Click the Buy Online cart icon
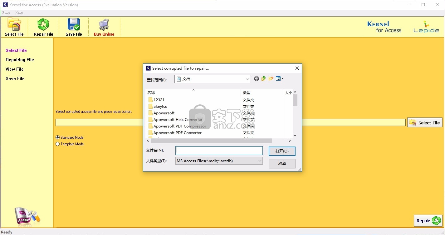The image size is (445, 235). pos(104,25)
